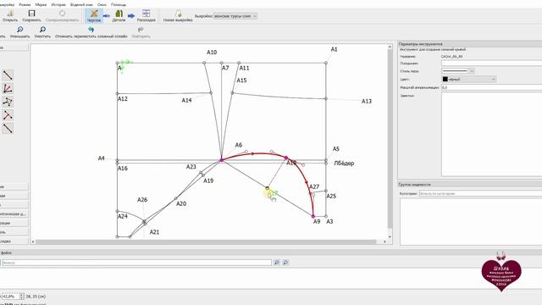542x305 pixels.
Task: Open the История menu
Action: pos(58,5)
